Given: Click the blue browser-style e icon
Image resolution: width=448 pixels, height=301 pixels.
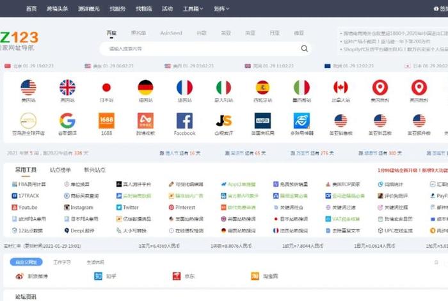Looking at the screenshot, I should pyautogui.click(x=301, y=120).
